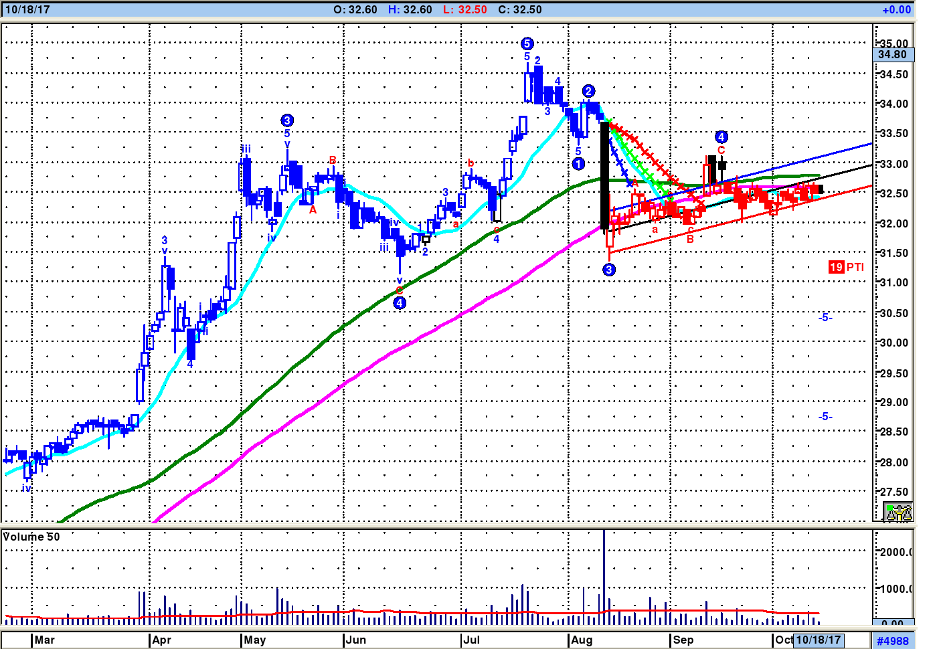Image resolution: width=937 pixels, height=649 pixels.
Task: Select the red A label near May pullback
Action: pos(313,209)
